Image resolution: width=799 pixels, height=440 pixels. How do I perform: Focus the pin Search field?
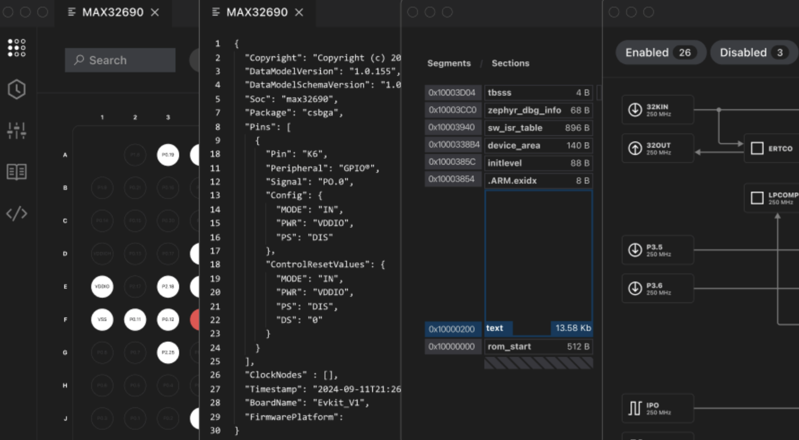(120, 60)
